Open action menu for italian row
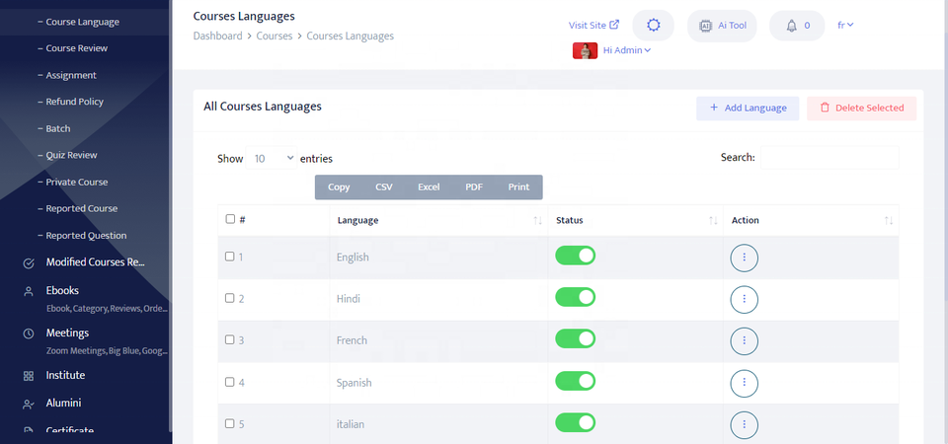This screenshot has width=948, height=444. click(x=745, y=424)
